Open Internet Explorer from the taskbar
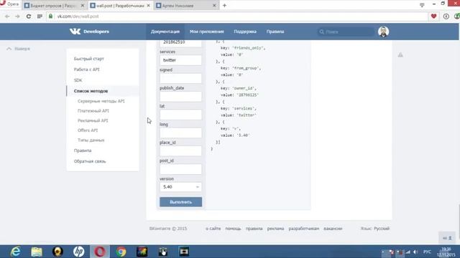Screen dimensions: 460x258 [x=15, y=252]
